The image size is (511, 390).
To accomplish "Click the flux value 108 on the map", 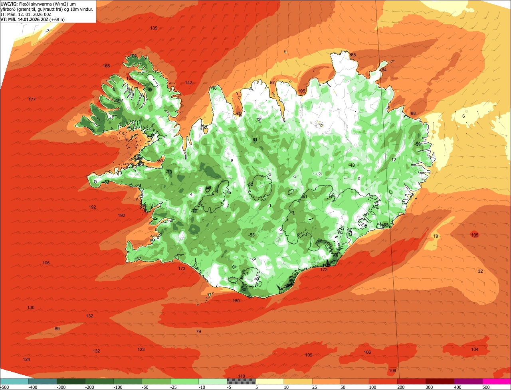I will click(392, 370).
